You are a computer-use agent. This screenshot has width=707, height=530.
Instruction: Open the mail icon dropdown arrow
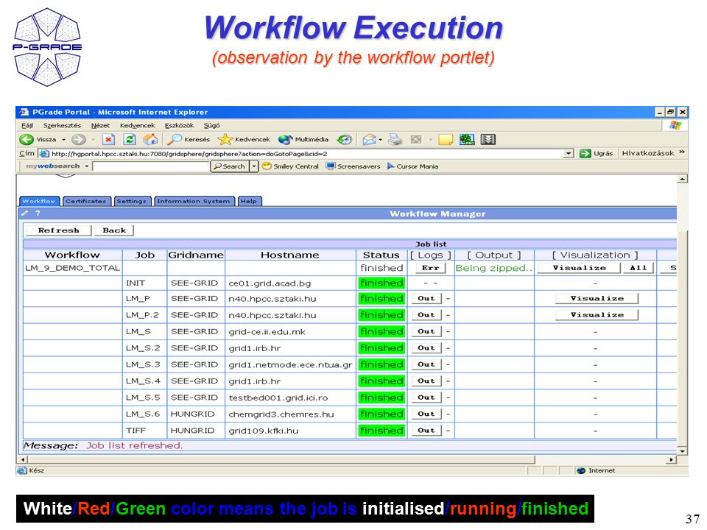click(380, 140)
